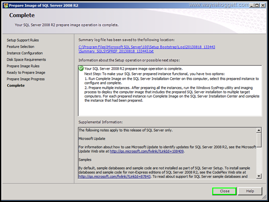Viewport: 269px width, 202px height.
Task: Click 'The following notes apply' line
Action: tap(126, 130)
